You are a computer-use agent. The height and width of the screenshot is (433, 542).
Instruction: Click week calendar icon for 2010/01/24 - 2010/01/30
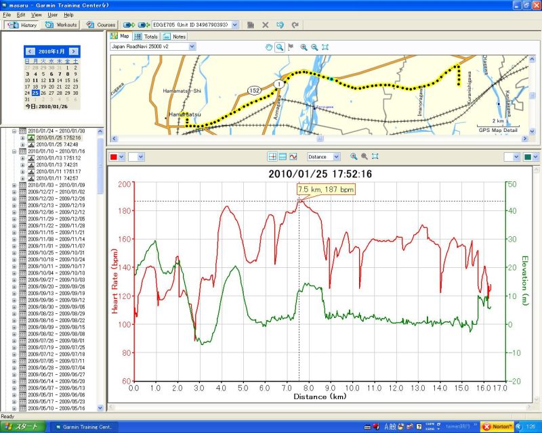pos(23,131)
